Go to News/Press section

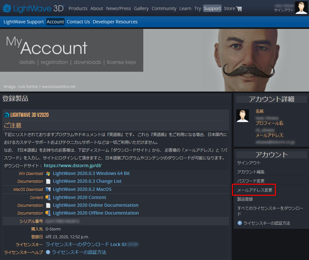pyautogui.click(x=119, y=8)
